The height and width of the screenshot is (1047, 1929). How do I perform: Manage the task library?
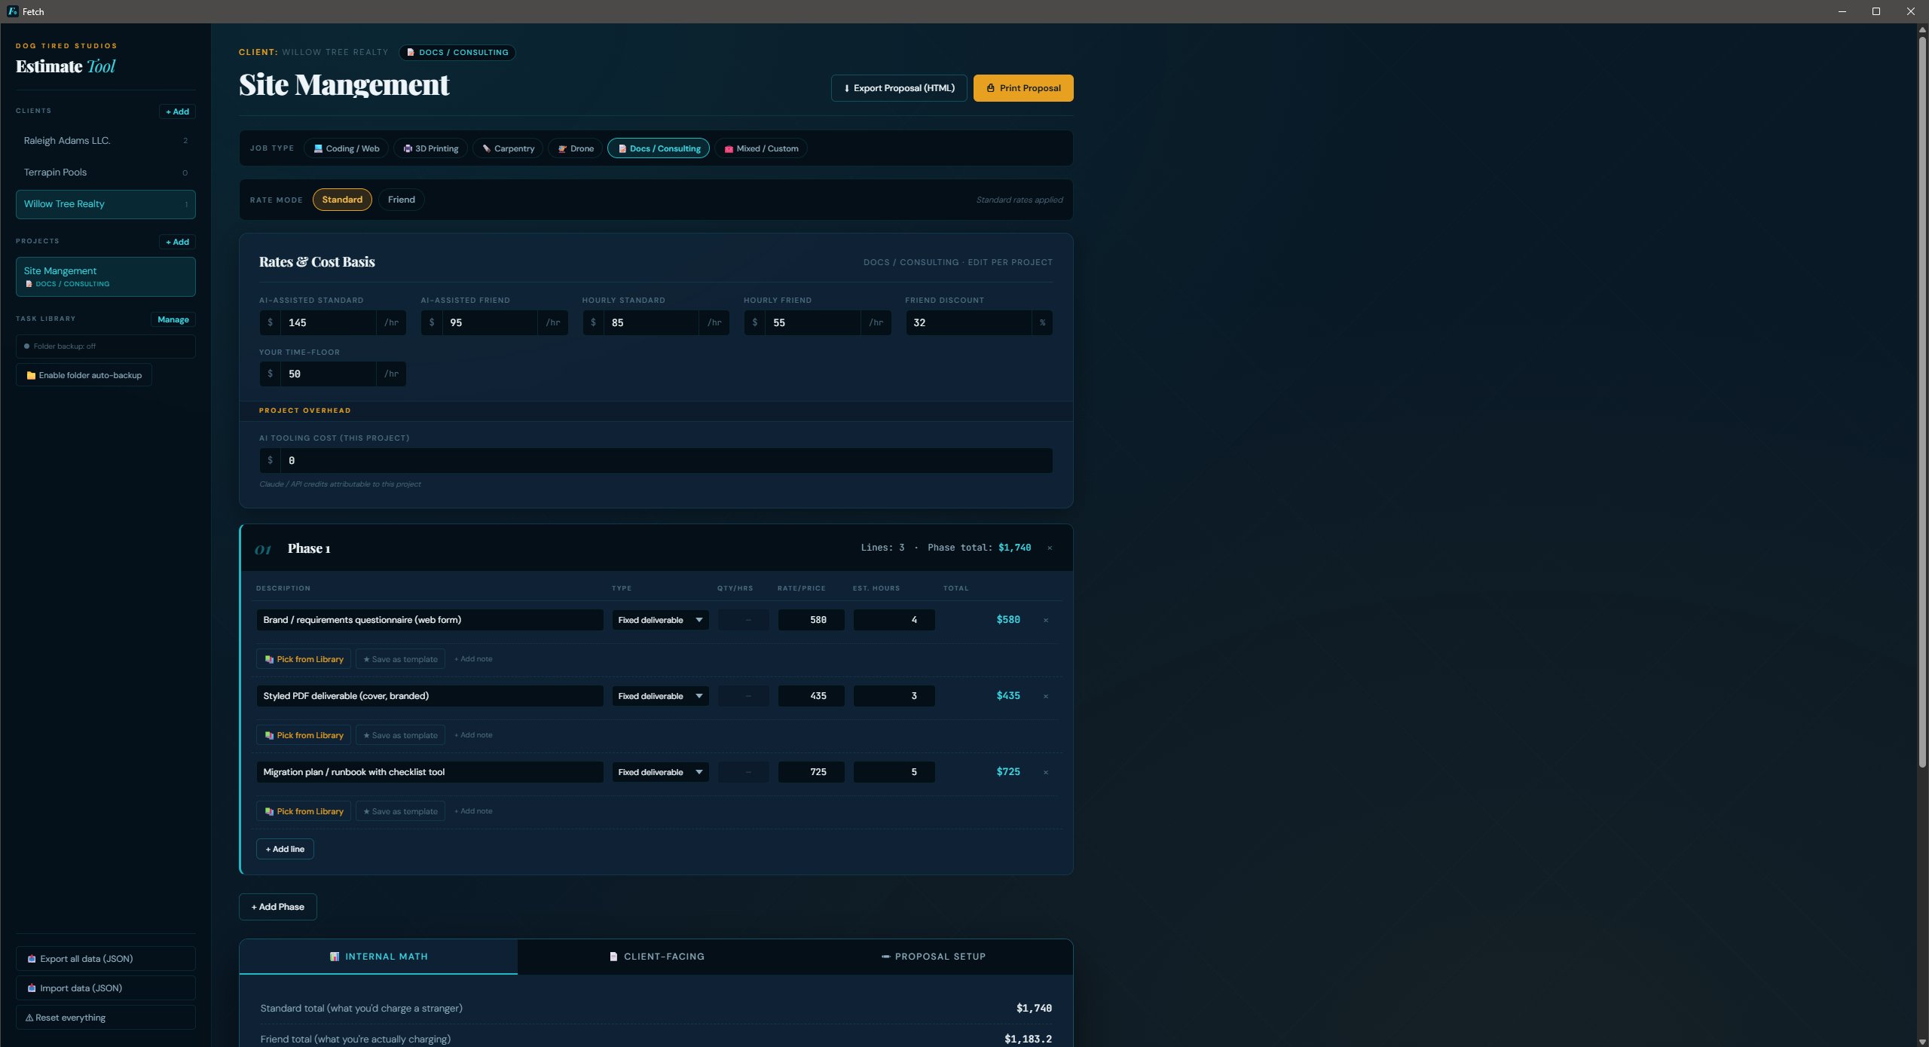pyautogui.click(x=173, y=319)
